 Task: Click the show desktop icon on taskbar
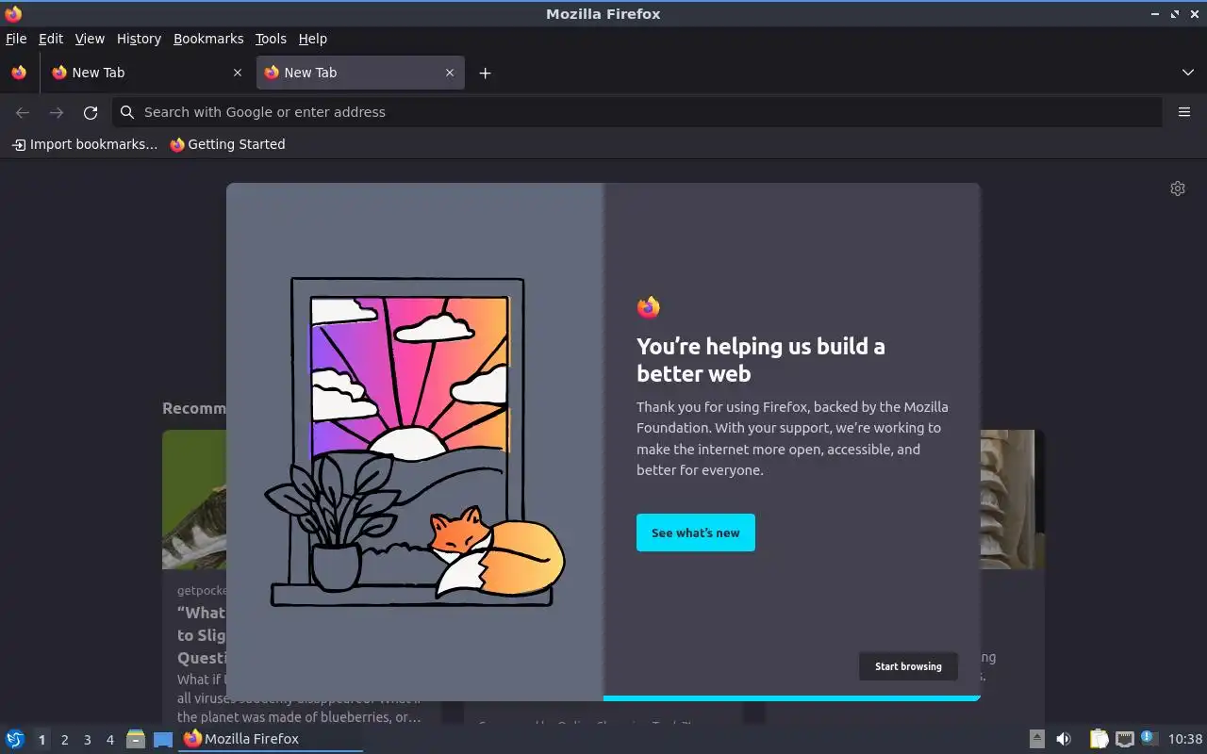click(x=163, y=740)
